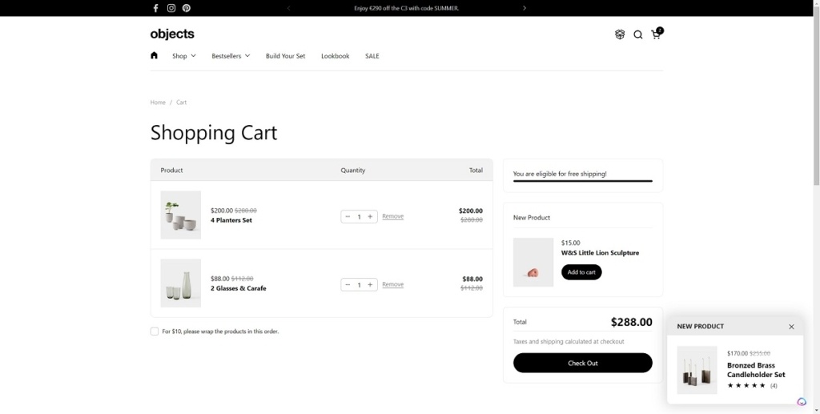
Task: Open the Build Your Set menu item
Action: [x=285, y=56]
